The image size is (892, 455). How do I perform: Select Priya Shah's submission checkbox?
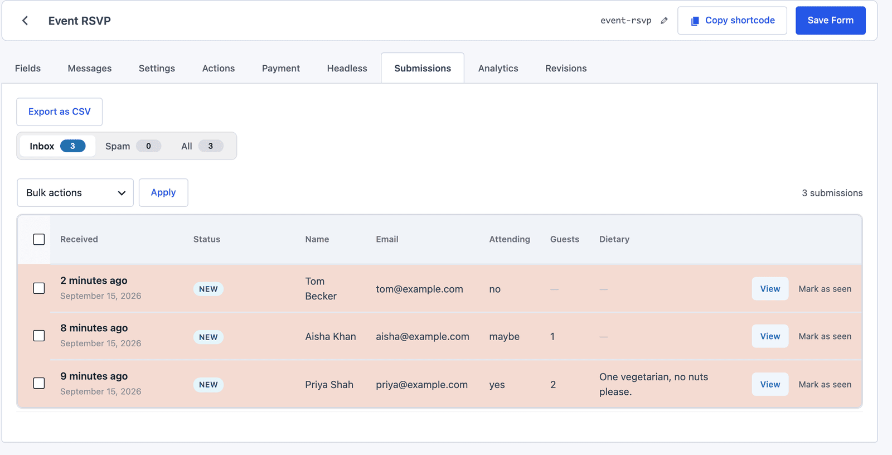[x=39, y=383]
